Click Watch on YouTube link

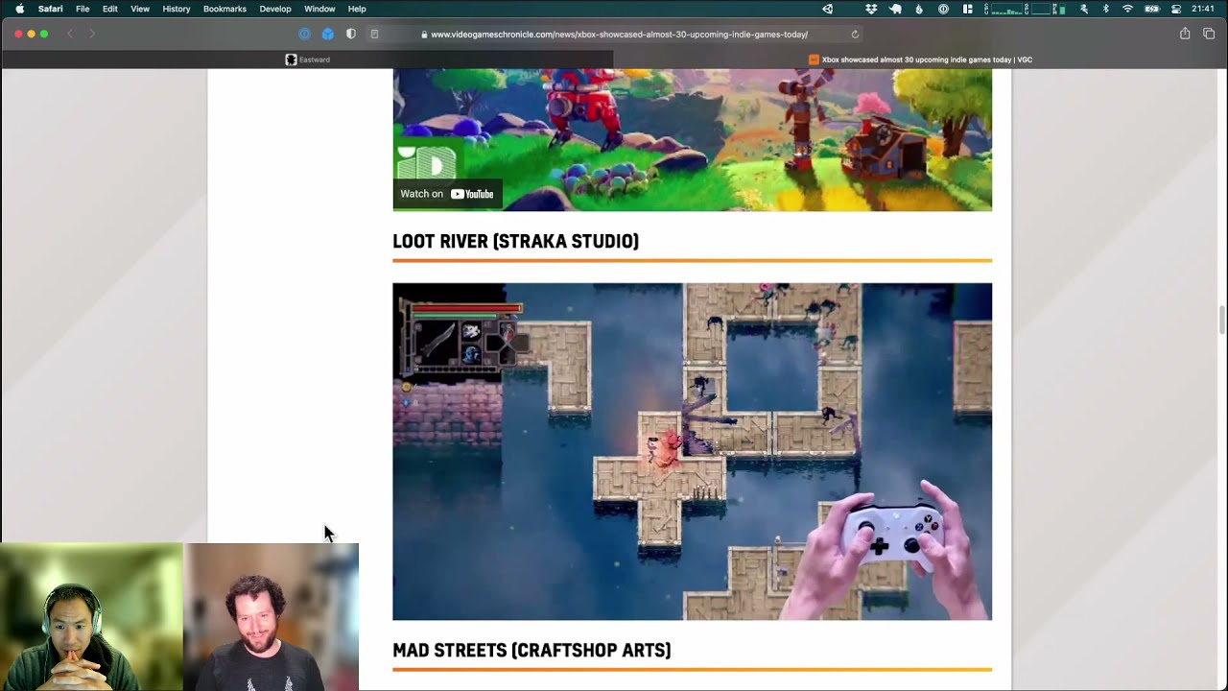[447, 194]
